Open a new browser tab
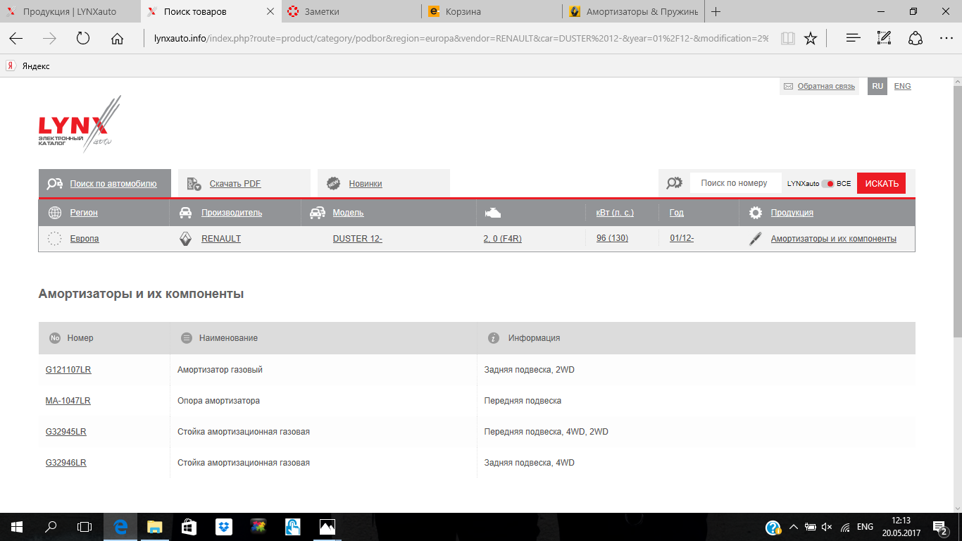 coord(716,12)
